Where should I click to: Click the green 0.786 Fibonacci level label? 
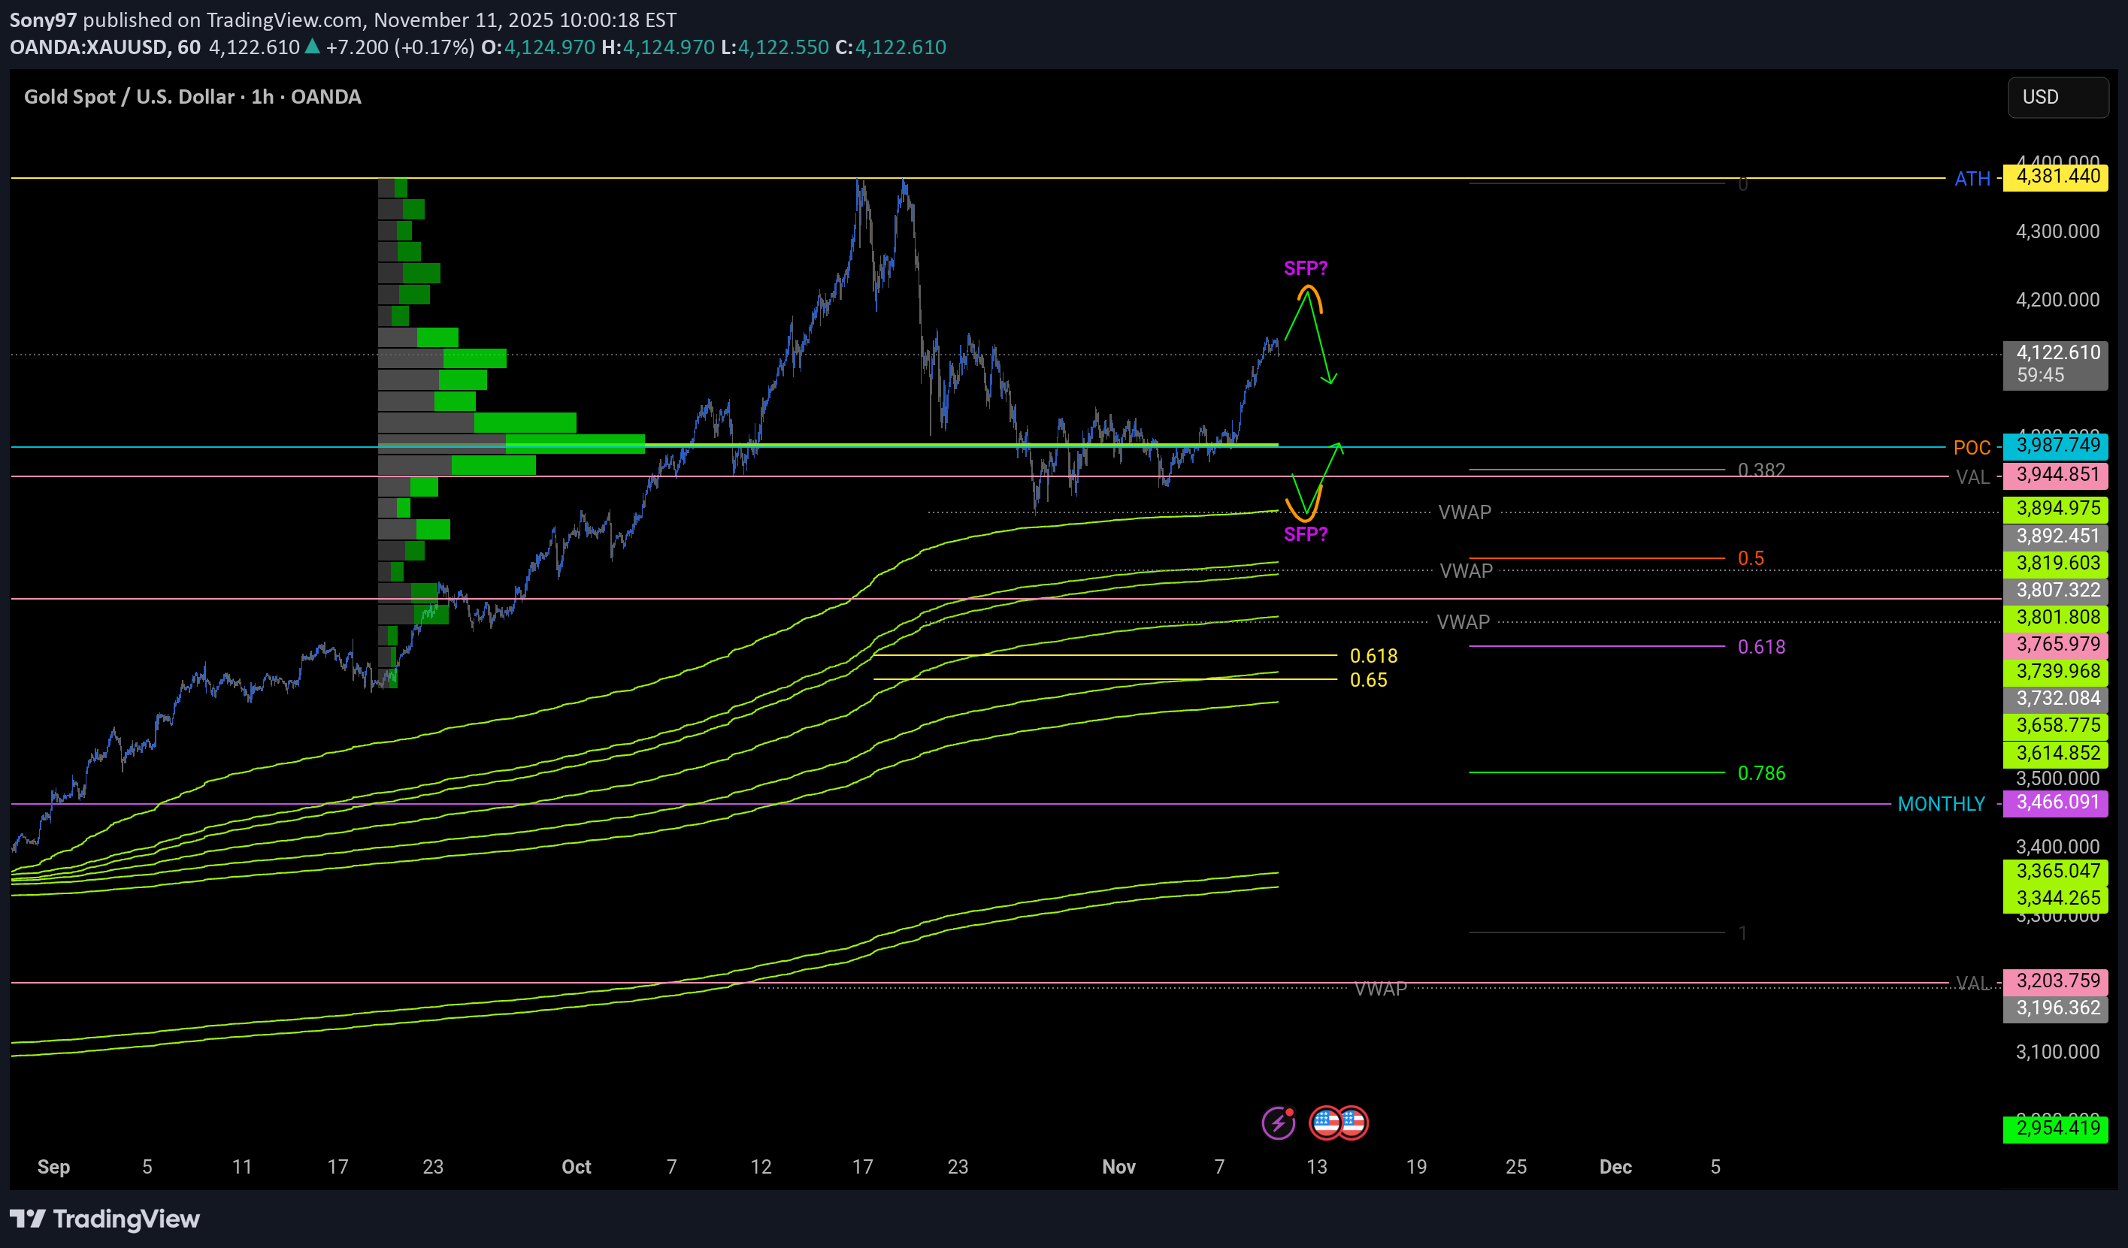pyautogui.click(x=1760, y=773)
